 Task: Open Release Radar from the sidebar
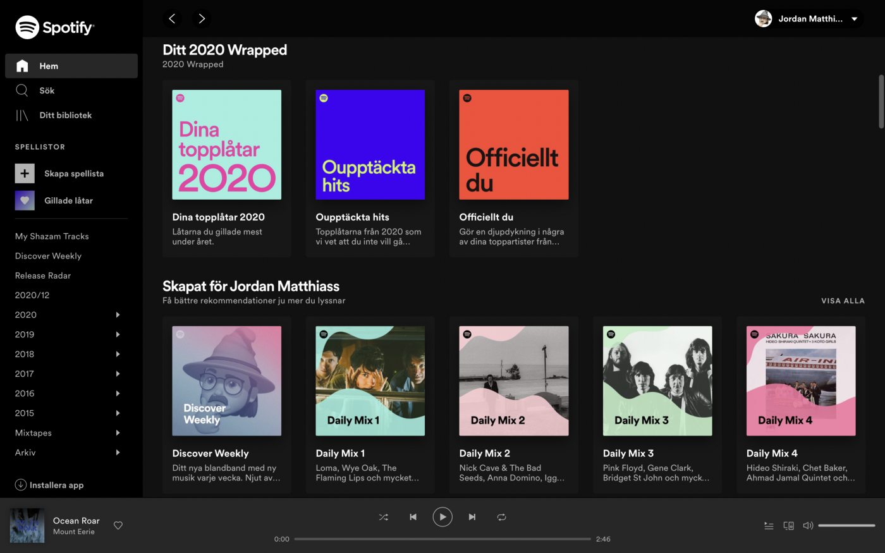[x=42, y=276]
